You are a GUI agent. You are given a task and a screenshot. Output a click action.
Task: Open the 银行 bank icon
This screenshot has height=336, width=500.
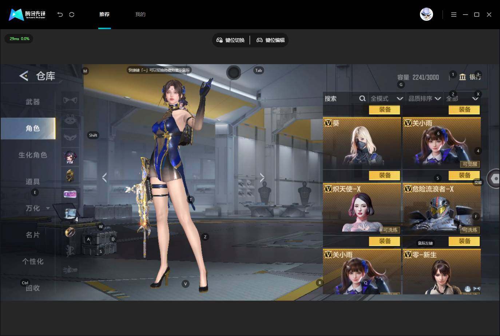tap(463, 77)
